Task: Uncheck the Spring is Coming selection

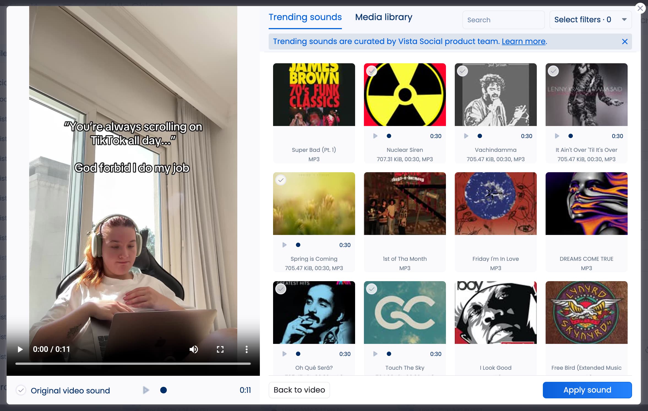Action: (x=281, y=180)
